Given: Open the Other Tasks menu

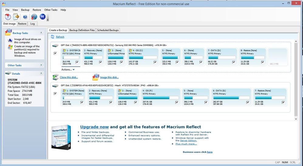Looking at the screenshot, I should tap(51, 10).
